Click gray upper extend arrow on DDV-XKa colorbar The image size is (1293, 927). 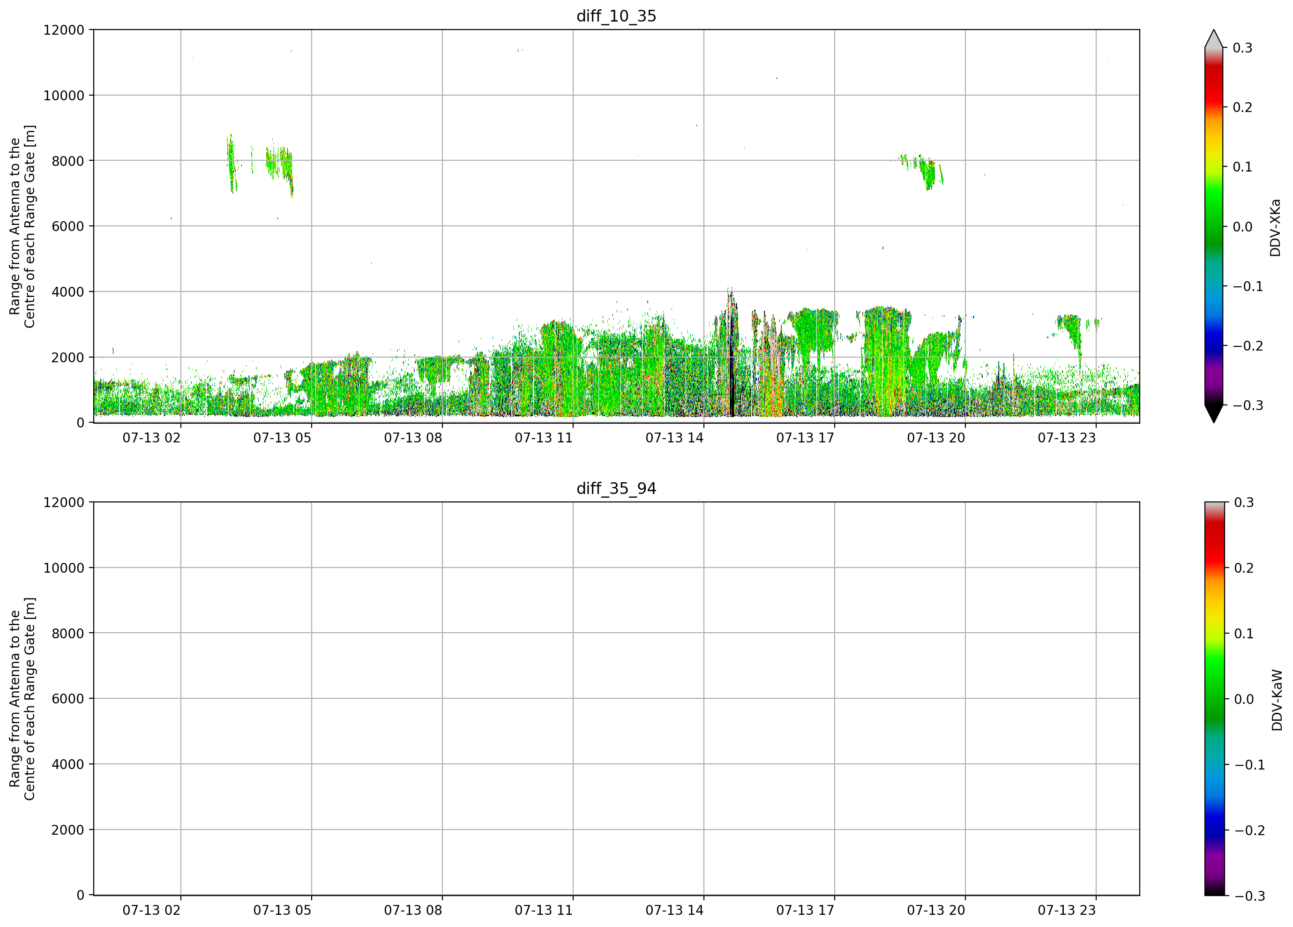(1214, 39)
